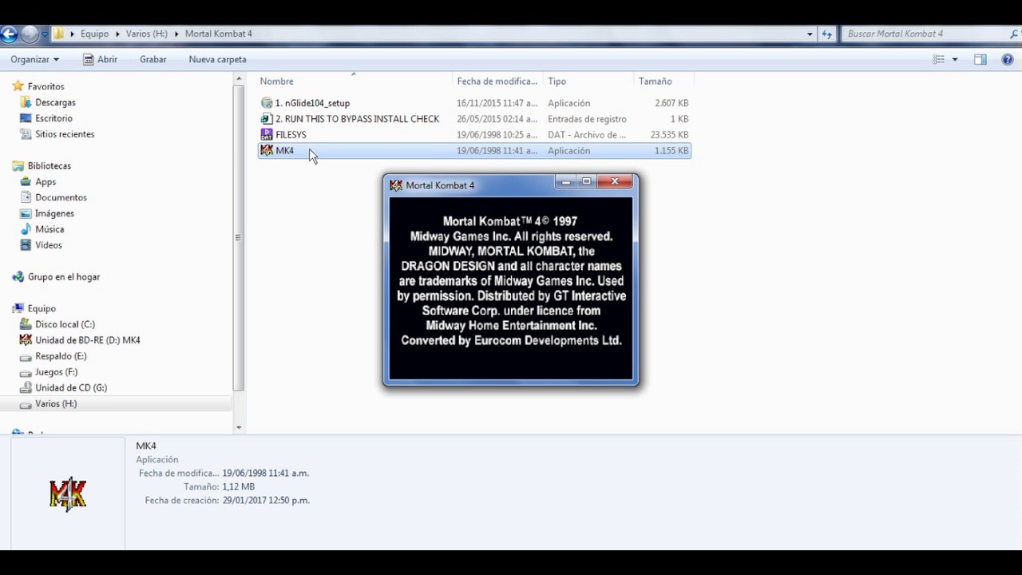Click the Grabar toolbar button
1022x575 pixels.
coord(153,60)
